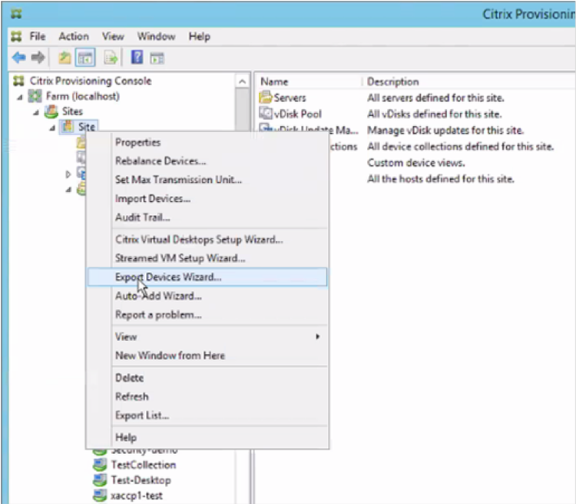The image size is (576, 504).
Task: Click the Citrix Provisioning Console root icon
Action: coord(18,81)
